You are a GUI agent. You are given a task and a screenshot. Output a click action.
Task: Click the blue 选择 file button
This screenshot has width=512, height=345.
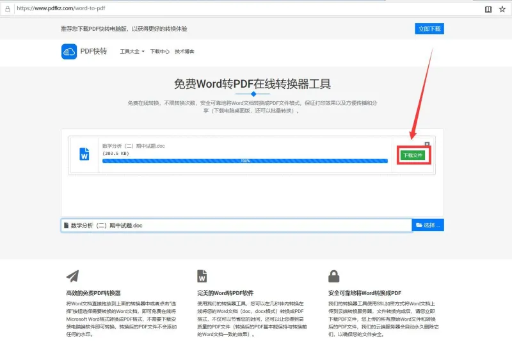pos(428,225)
